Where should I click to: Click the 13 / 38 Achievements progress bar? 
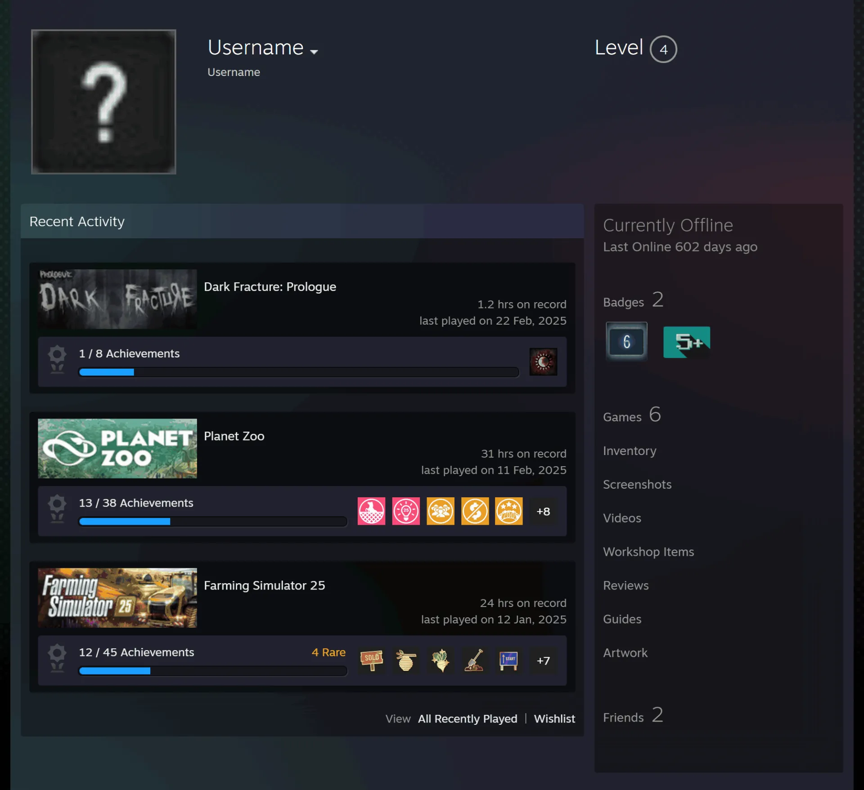click(x=213, y=522)
